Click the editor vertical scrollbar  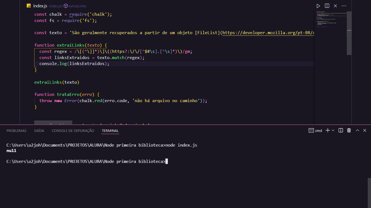(349, 33)
